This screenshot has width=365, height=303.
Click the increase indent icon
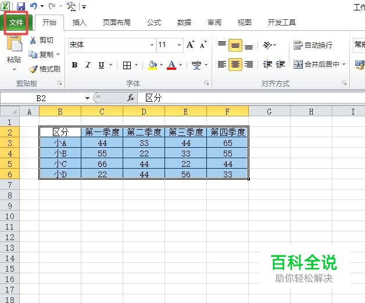point(280,64)
